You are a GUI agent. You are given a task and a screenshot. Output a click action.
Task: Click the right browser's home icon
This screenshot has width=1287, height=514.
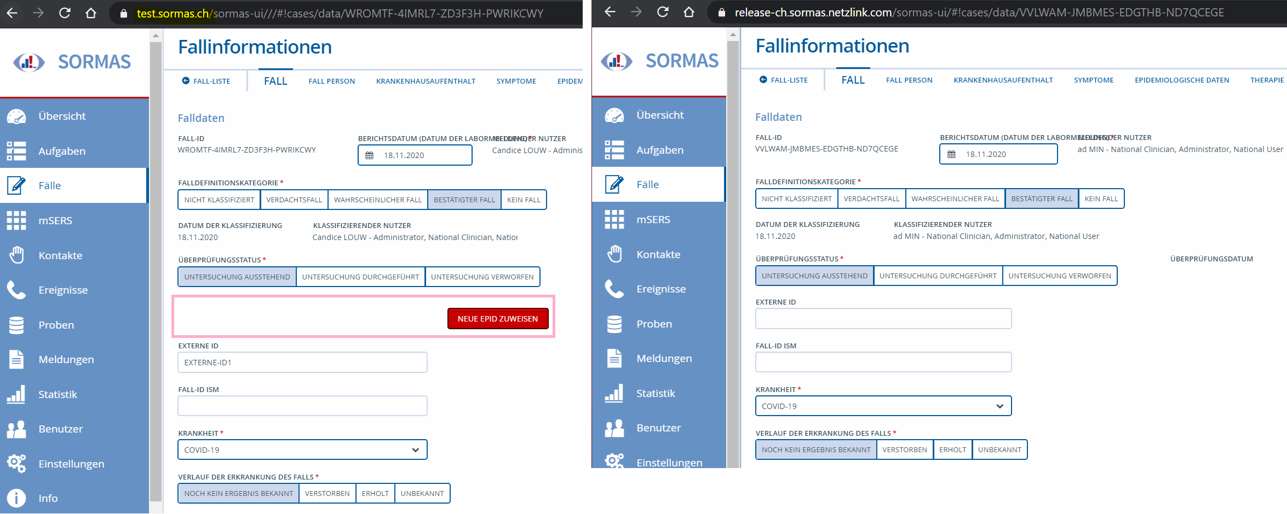click(x=689, y=12)
